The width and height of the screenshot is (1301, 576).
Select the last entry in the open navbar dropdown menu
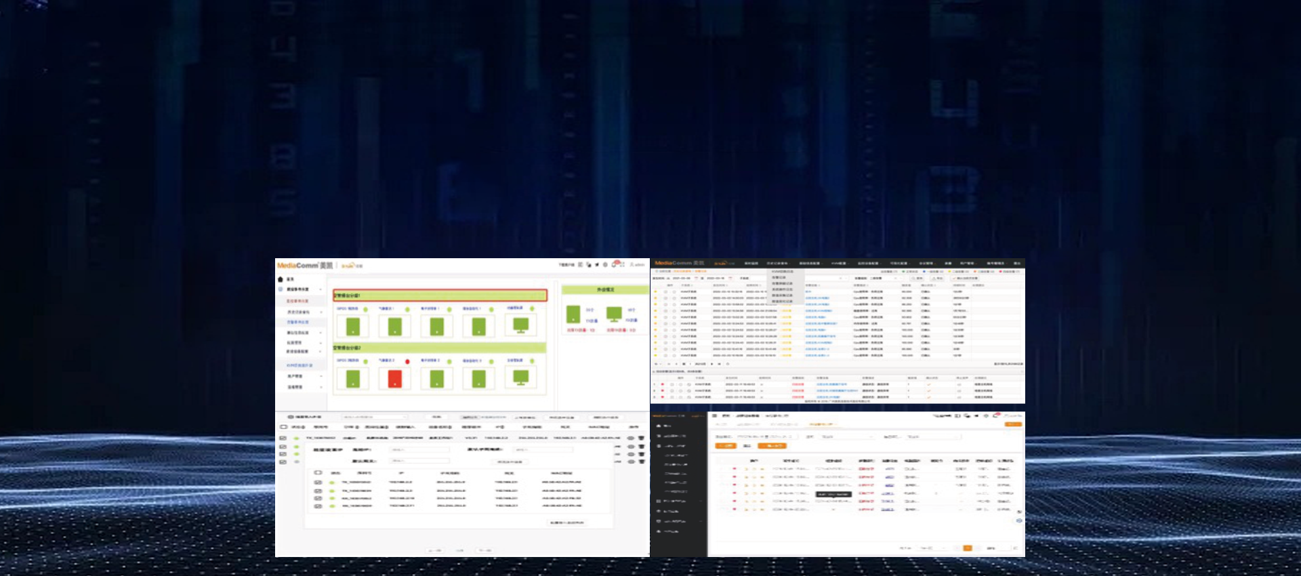tap(782, 302)
